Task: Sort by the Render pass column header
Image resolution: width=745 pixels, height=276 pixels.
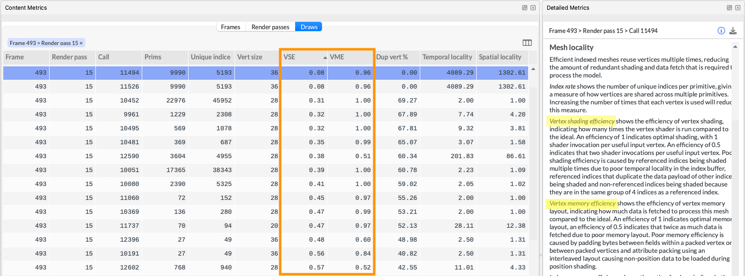Action: point(72,57)
